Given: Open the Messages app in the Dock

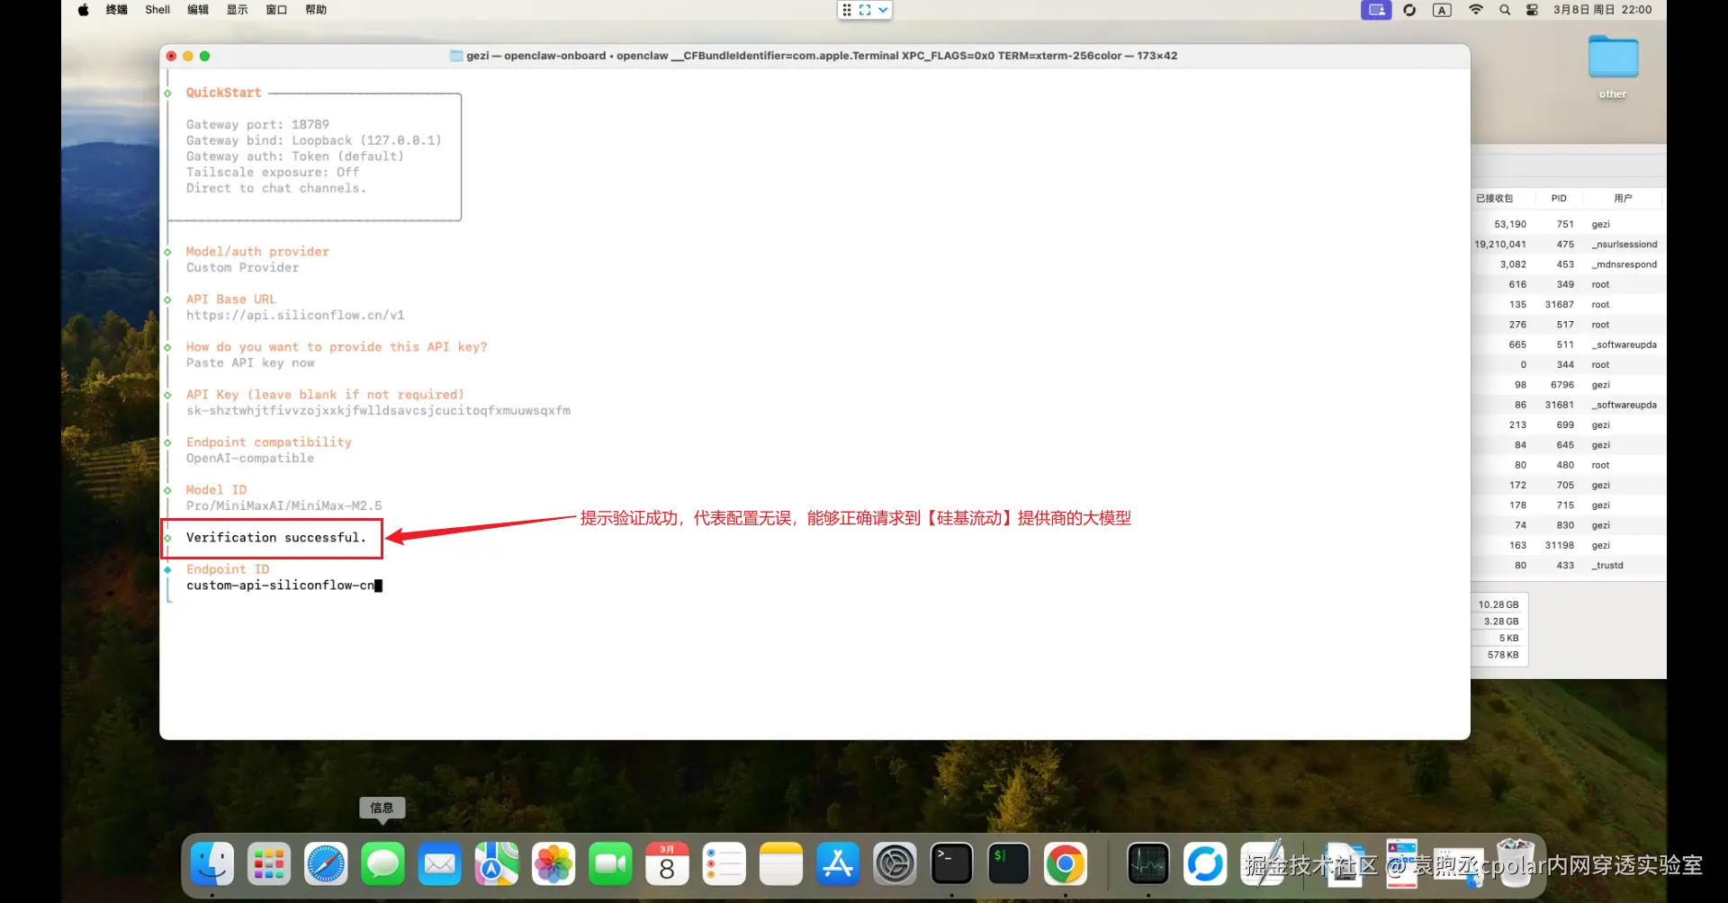Looking at the screenshot, I should tap(382, 864).
